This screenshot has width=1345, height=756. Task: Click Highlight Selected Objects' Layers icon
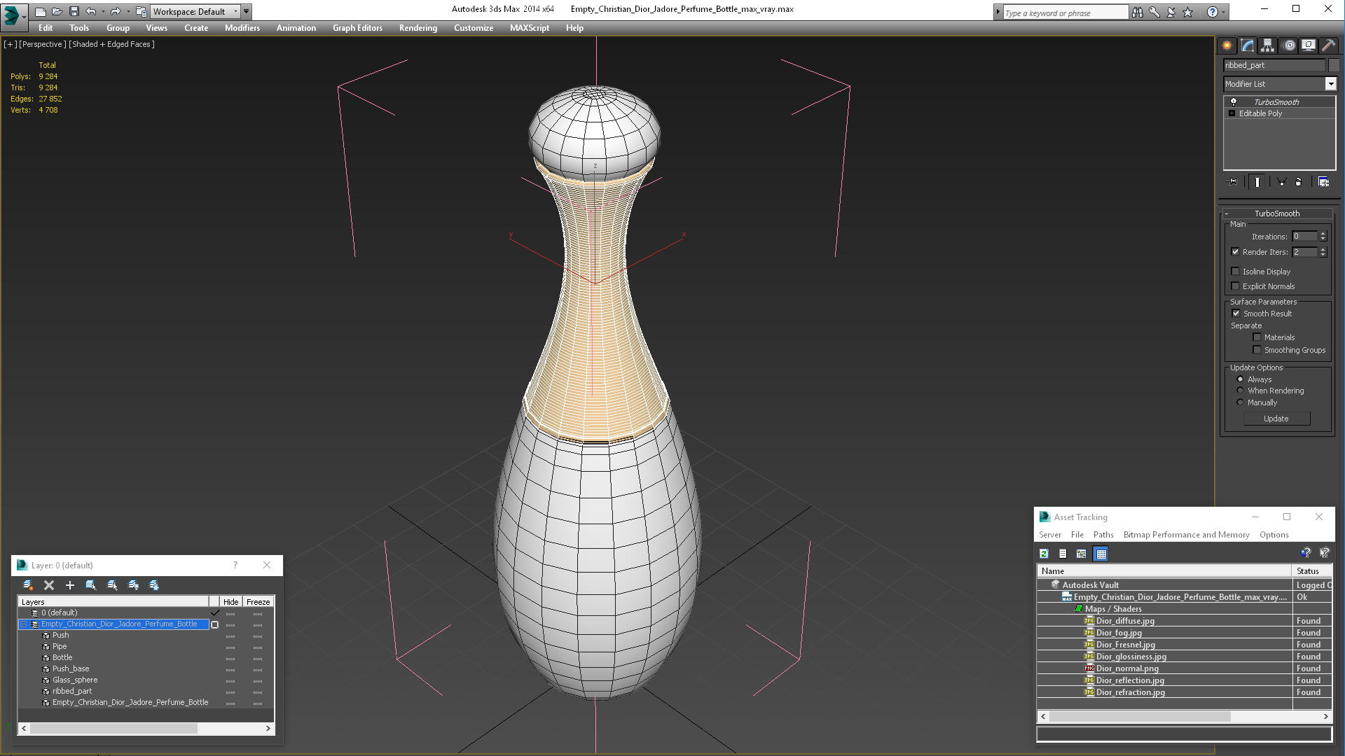tap(112, 585)
